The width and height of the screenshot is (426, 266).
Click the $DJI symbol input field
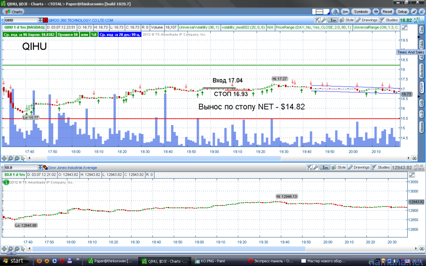(x=21, y=168)
